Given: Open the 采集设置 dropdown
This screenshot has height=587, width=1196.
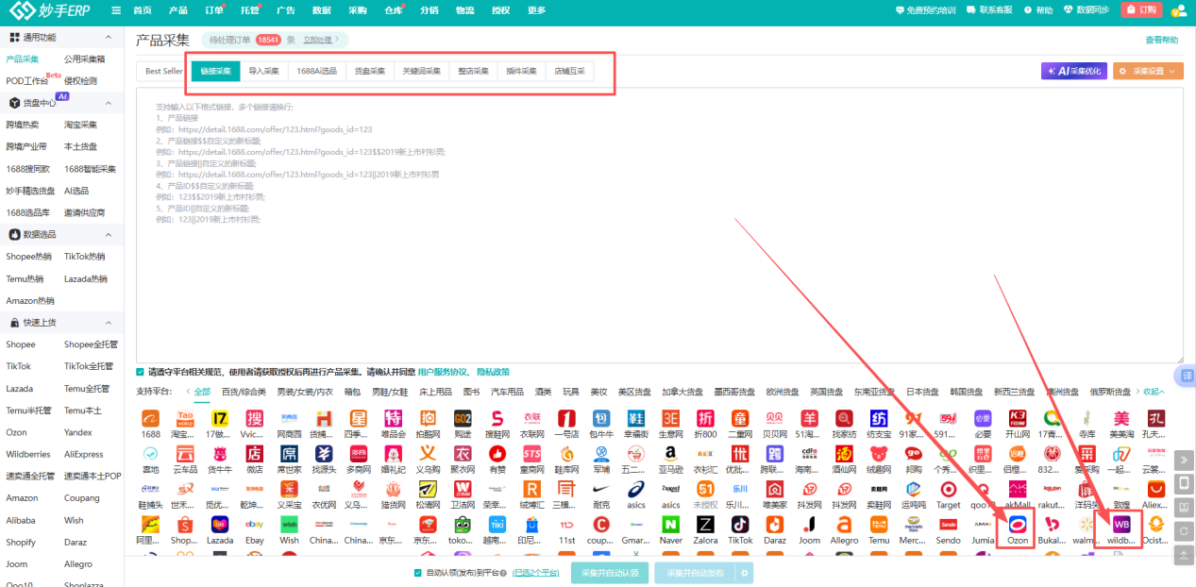Looking at the screenshot, I should [x=1148, y=71].
